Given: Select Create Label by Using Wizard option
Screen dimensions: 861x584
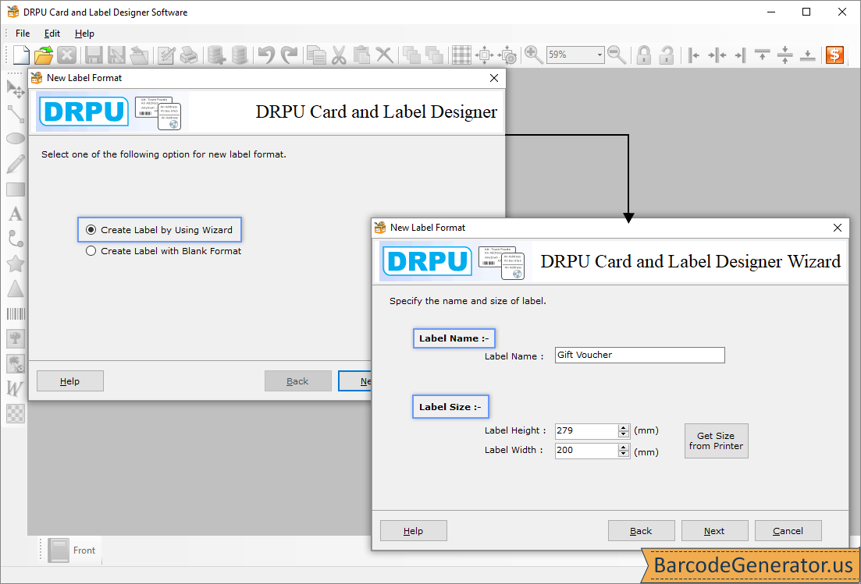Looking at the screenshot, I should coord(159,230).
